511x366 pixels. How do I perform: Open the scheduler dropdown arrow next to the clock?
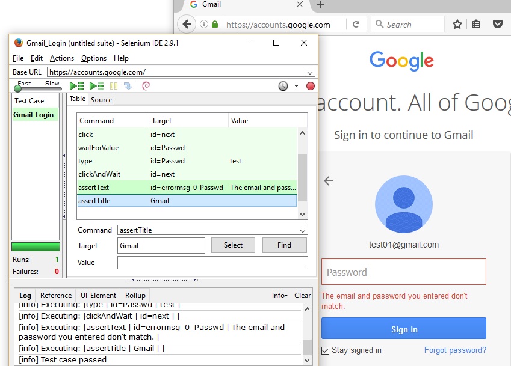296,86
